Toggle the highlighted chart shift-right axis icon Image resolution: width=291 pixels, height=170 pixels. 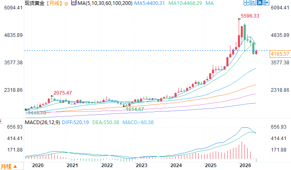click(x=260, y=2)
